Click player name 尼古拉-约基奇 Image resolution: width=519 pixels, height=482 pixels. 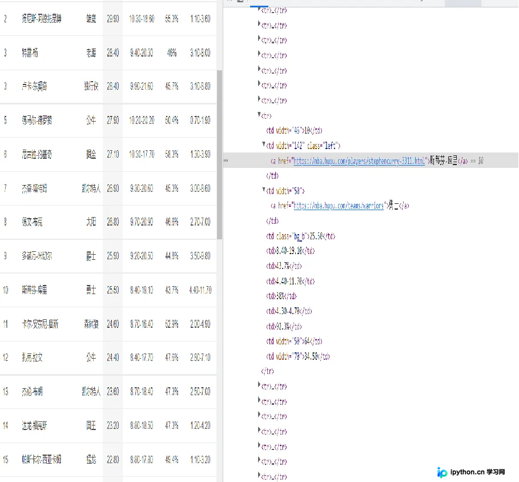pos(37,154)
